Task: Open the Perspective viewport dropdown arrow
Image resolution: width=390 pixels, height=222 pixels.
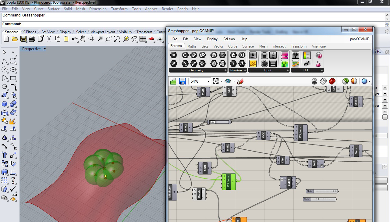Action: click(x=44, y=49)
